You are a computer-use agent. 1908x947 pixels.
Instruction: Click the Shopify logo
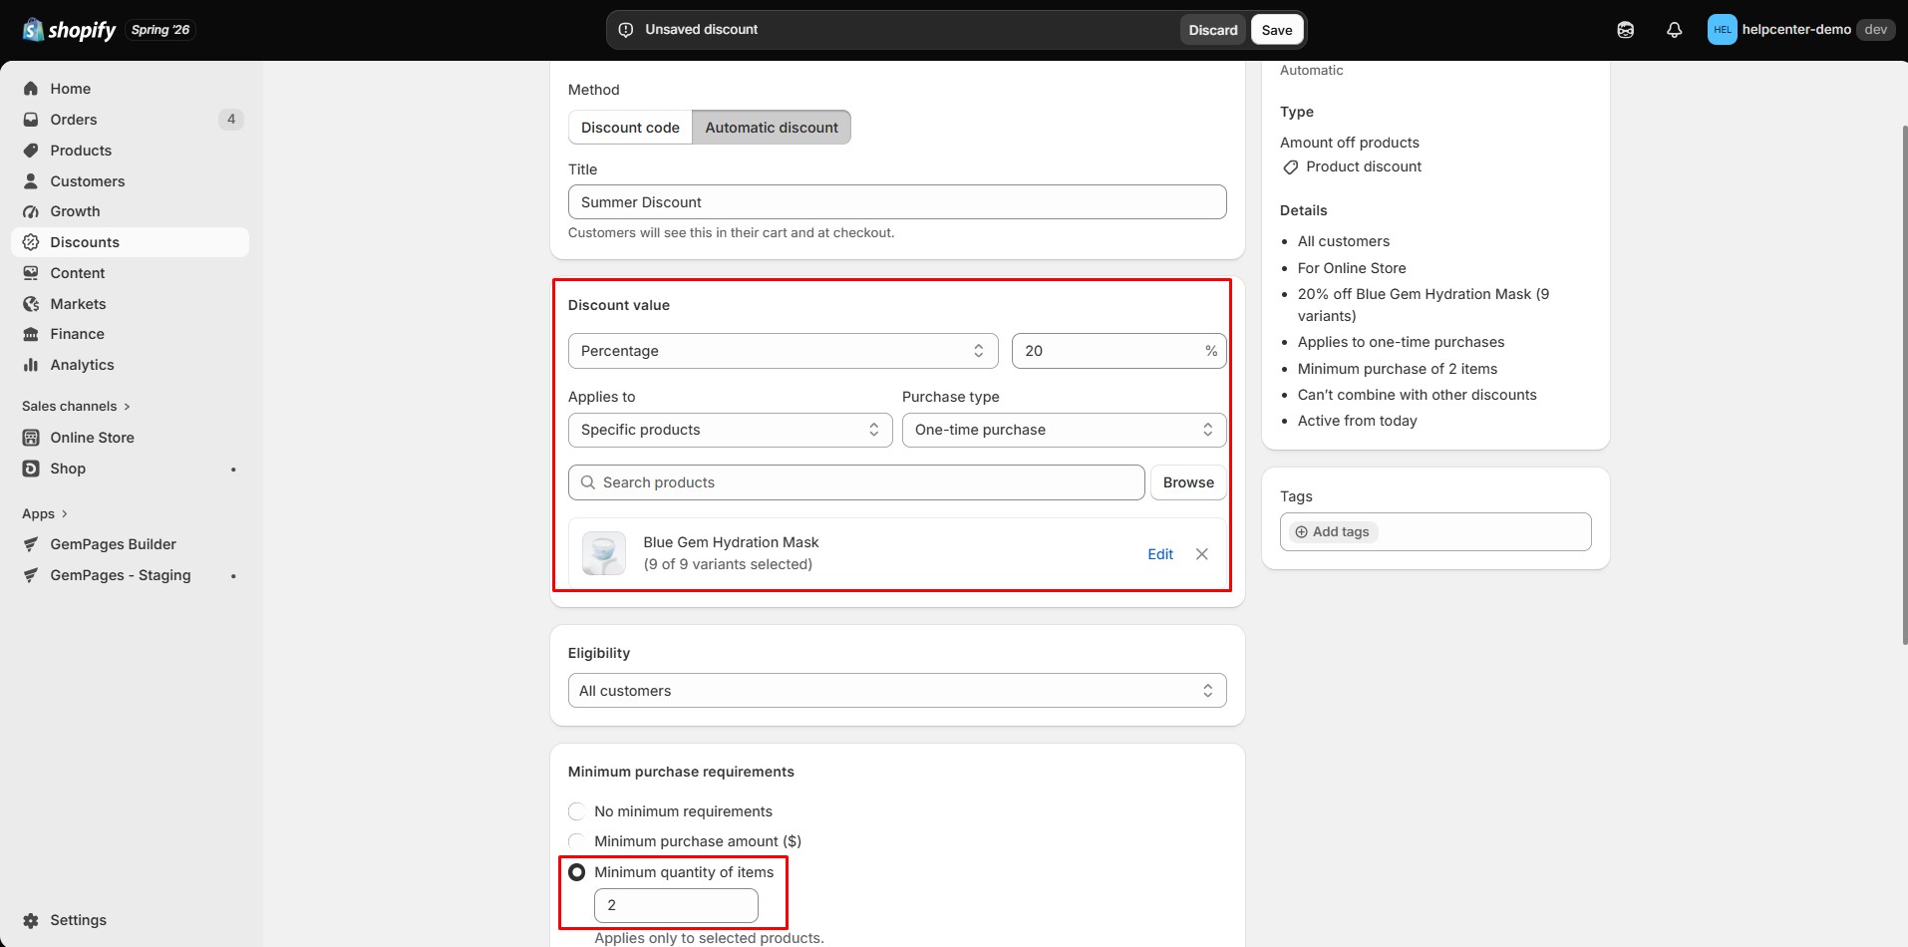pos(69,30)
